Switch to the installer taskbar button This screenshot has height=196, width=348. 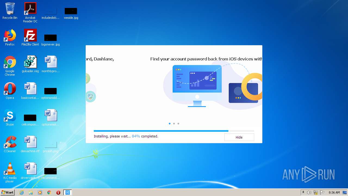coord(68,192)
